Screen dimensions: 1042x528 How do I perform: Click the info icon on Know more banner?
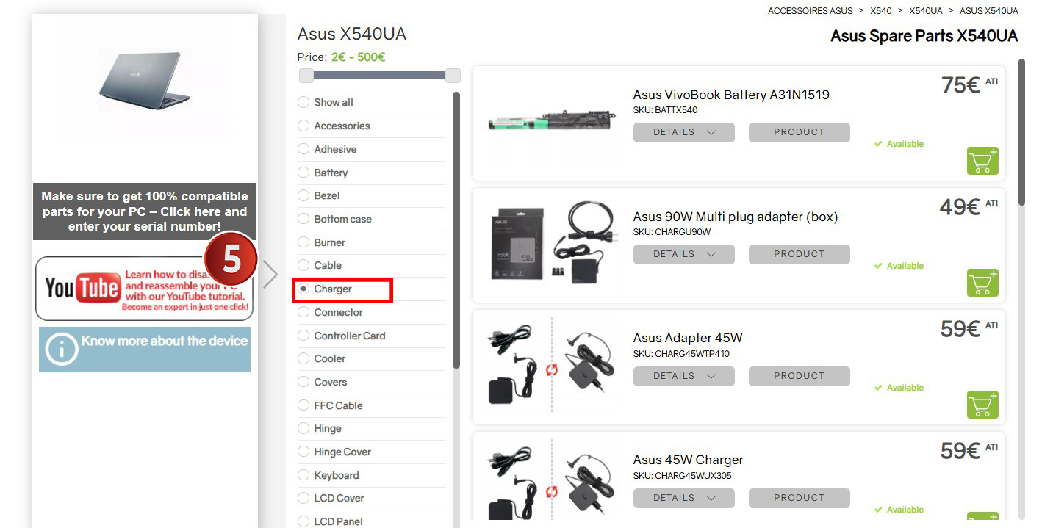pyautogui.click(x=61, y=350)
